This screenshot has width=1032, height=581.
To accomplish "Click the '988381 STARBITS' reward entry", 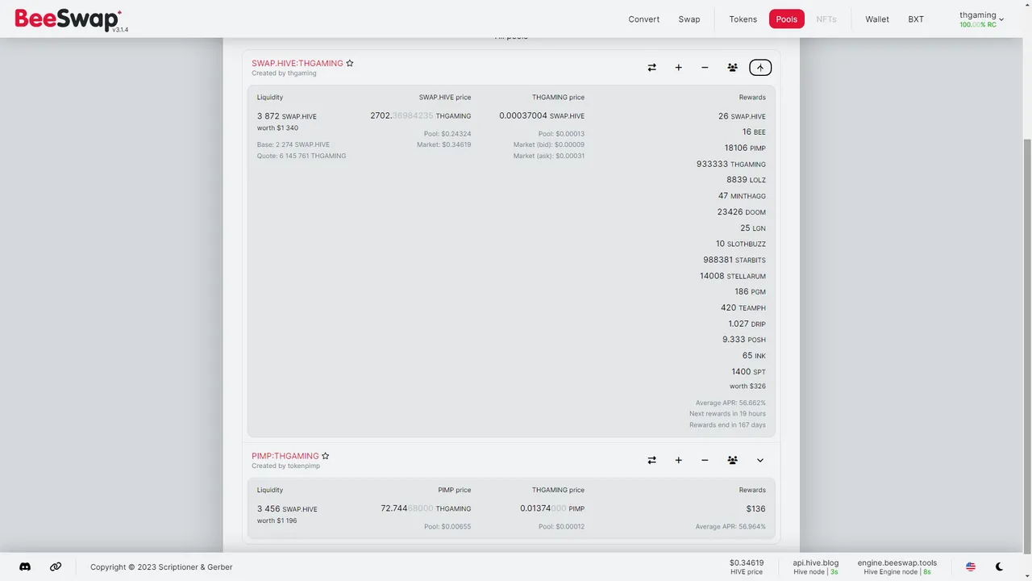I will 734,260.
